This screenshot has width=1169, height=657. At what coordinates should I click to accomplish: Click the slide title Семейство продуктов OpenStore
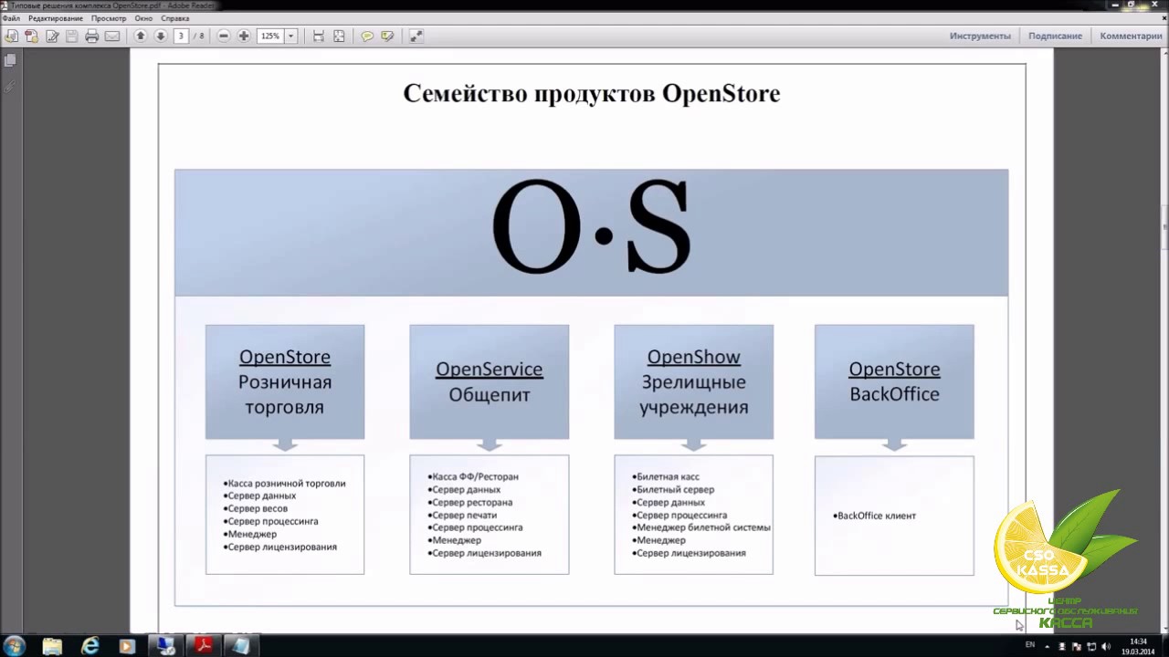point(592,94)
